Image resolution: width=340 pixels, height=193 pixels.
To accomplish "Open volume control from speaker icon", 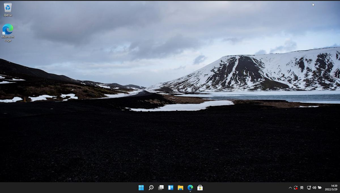I will click(x=314, y=188).
